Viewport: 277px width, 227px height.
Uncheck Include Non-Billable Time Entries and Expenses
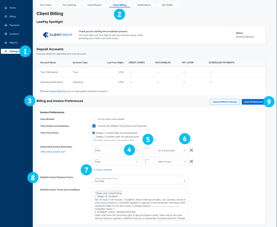pyautogui.click(x=94, y=126)
